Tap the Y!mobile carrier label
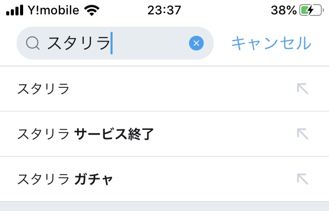329x211 pixels. pyautogui.click(x=55, y=10)
